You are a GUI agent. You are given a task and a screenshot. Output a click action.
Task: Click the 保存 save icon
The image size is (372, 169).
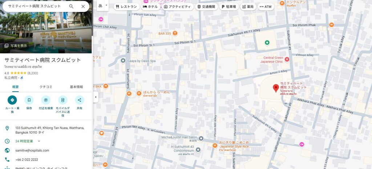click(x=29, y=100)
